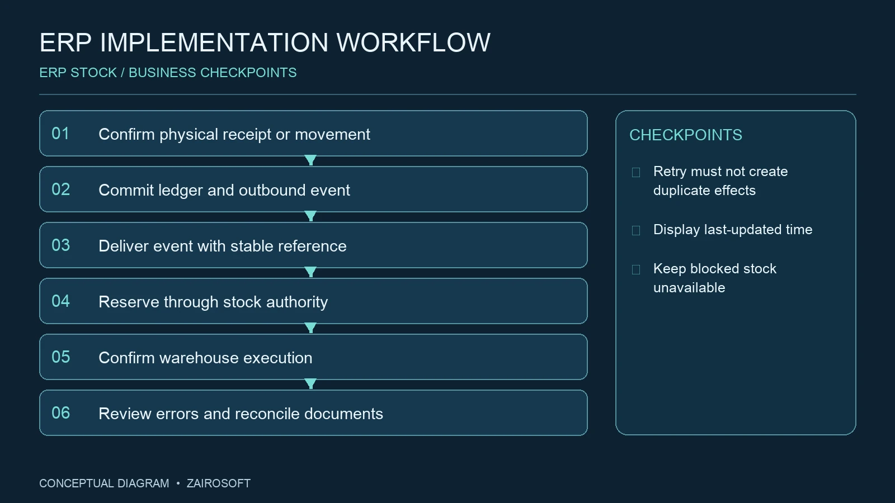Click the step number '06'
This screenshot has height=503, width=895.
tap(60, 413)
